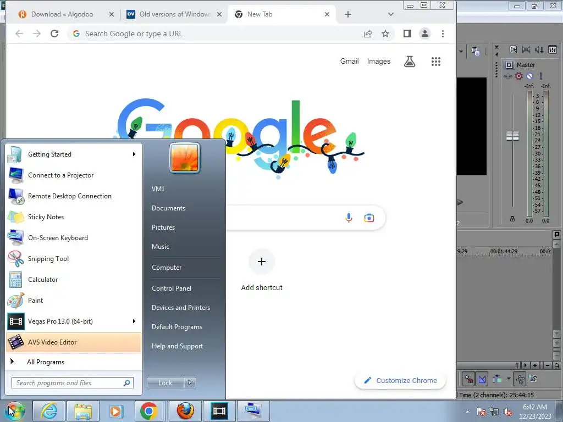Toggle Vegas lock envelopes to events

pos(520,379)
